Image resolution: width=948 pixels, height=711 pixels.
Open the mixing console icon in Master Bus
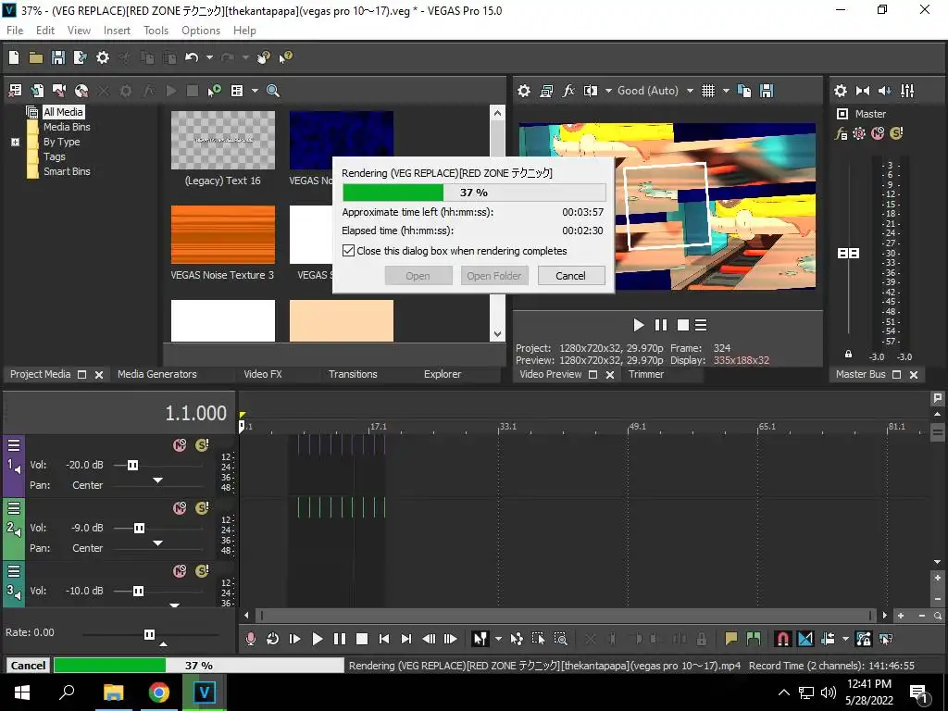tap(907, 91)
